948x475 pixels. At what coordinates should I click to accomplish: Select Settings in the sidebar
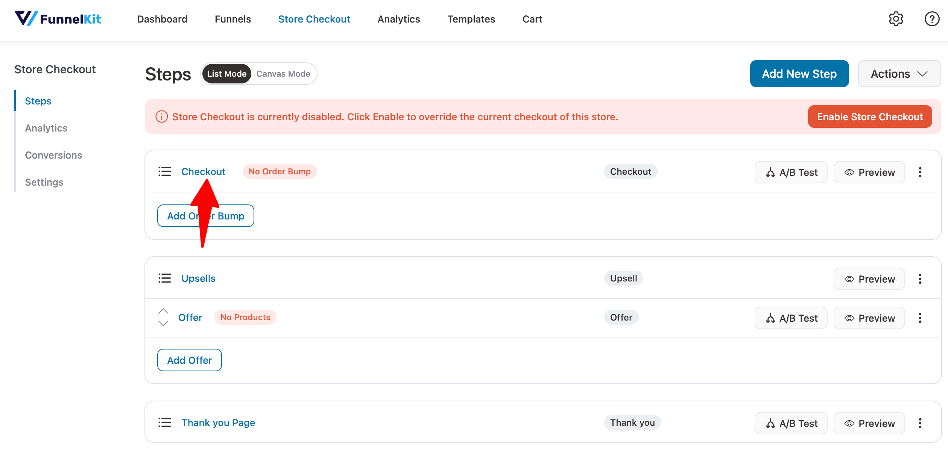(x=44, y=182)
